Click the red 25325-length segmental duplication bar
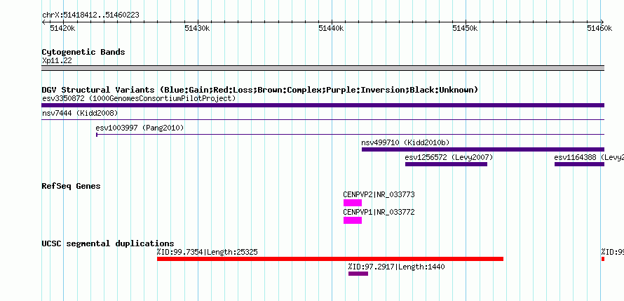The image size is (624, 301). [x=330, y=259]
